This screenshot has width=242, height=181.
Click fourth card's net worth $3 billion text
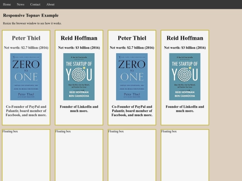tap(185, 48)
